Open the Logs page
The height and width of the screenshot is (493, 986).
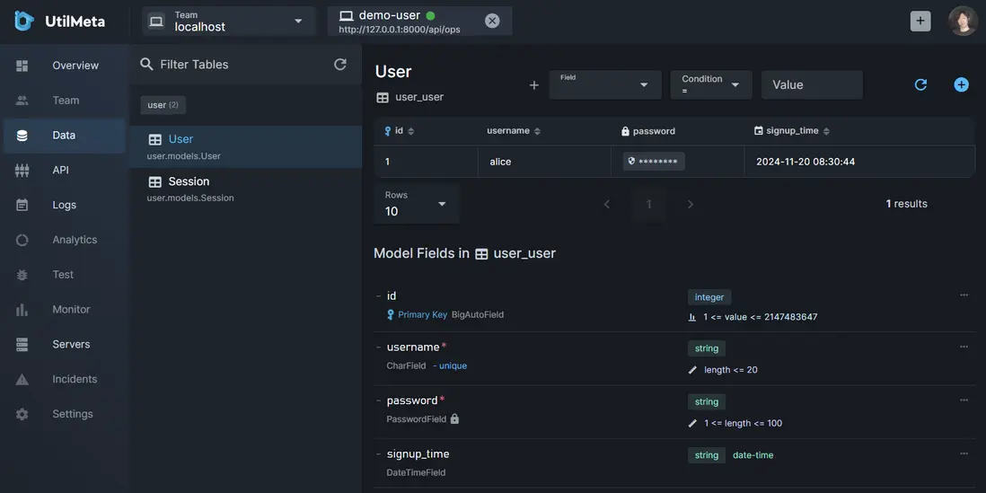pyautogui.click(x=64, y=205)
